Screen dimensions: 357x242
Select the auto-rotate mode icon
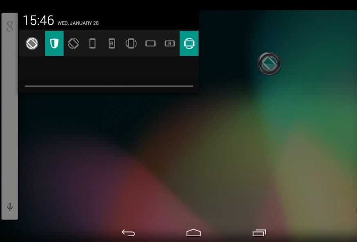[x=31, y=43]
